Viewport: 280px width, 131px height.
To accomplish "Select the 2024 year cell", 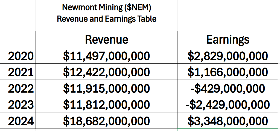I will click(x=18, y=120).
